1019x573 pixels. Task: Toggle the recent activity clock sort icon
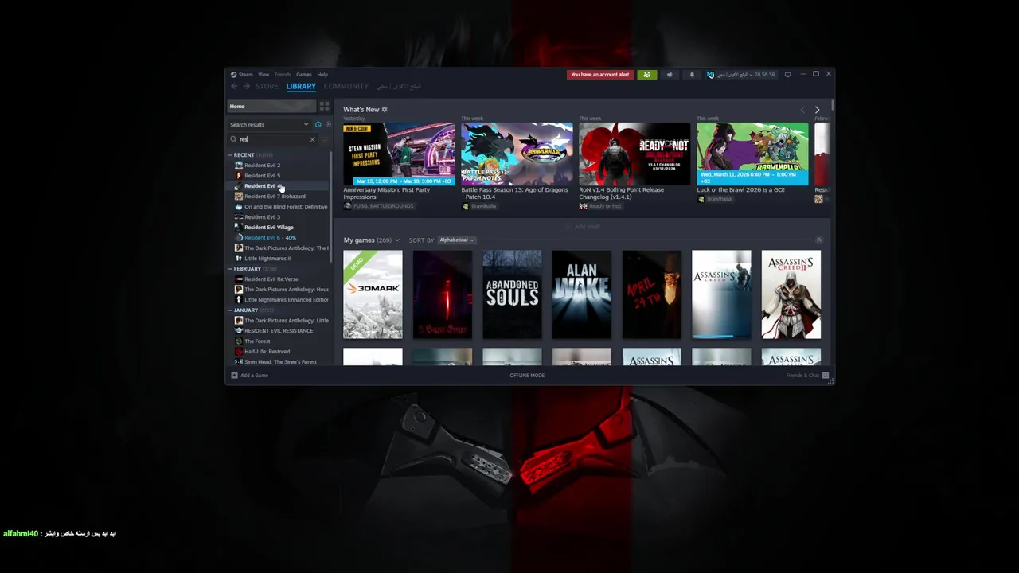click(318, 124)
